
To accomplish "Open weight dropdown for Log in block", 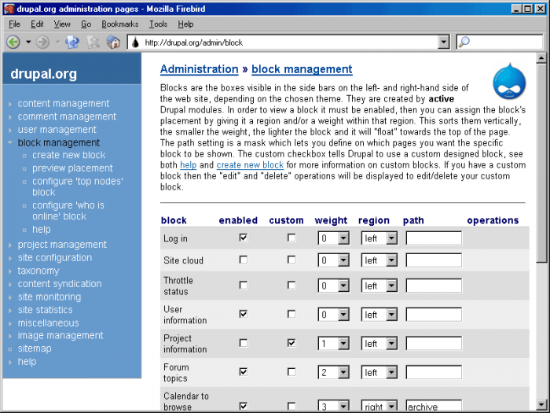I will coord(333,238).
